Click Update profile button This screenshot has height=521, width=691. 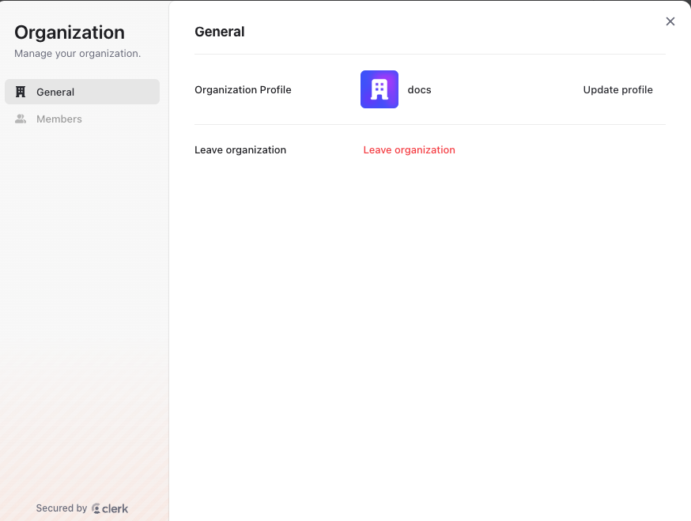click(617, 90)
